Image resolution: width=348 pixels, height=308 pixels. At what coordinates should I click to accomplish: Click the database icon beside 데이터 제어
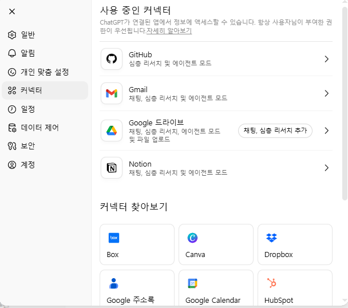pyautogui.click(x=12, y=128)
